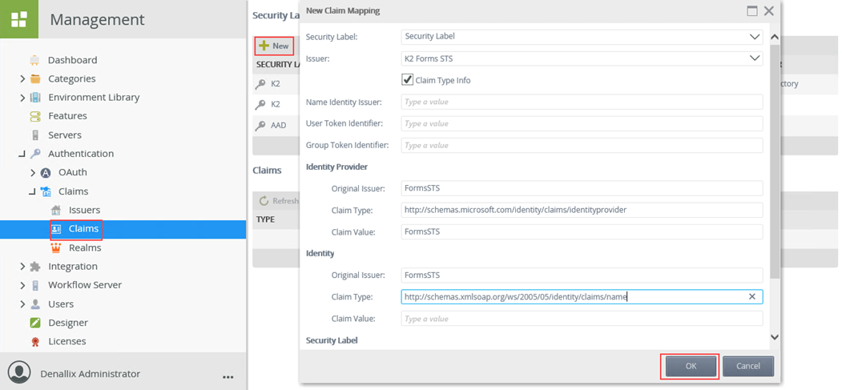
Task: Click the Licenses ribbon icon
Action: [35, 341]
